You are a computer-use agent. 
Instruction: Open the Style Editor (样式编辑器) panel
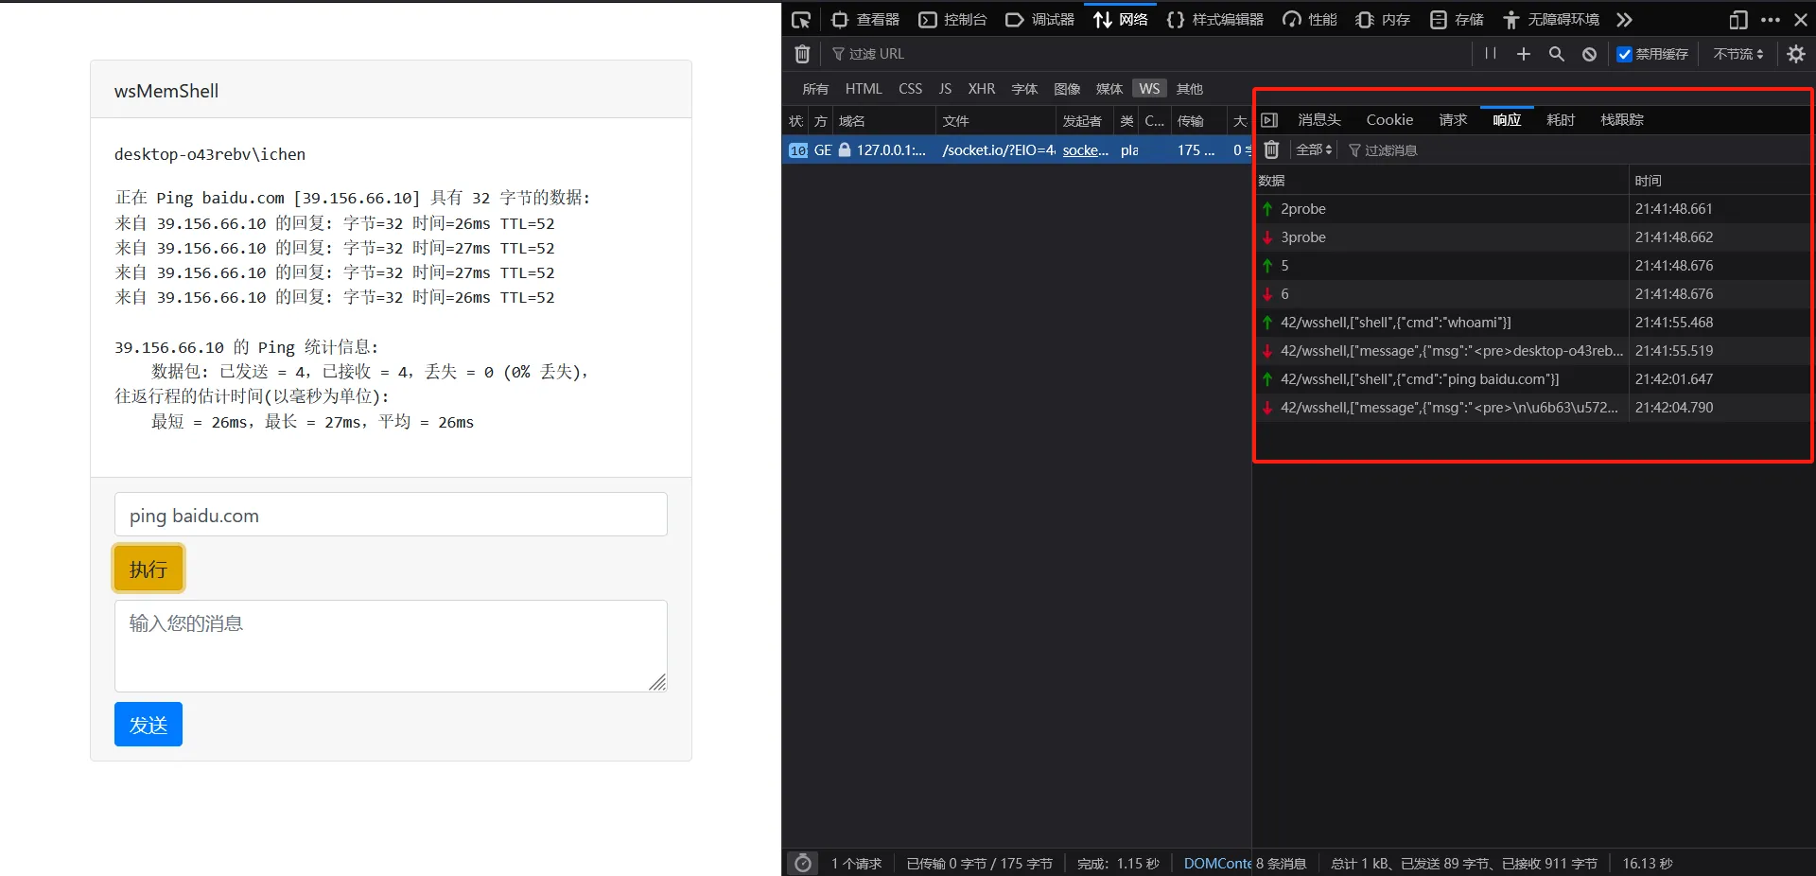(1215, 20)
